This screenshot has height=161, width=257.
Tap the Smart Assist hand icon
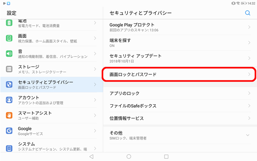(x=9, y=115)
